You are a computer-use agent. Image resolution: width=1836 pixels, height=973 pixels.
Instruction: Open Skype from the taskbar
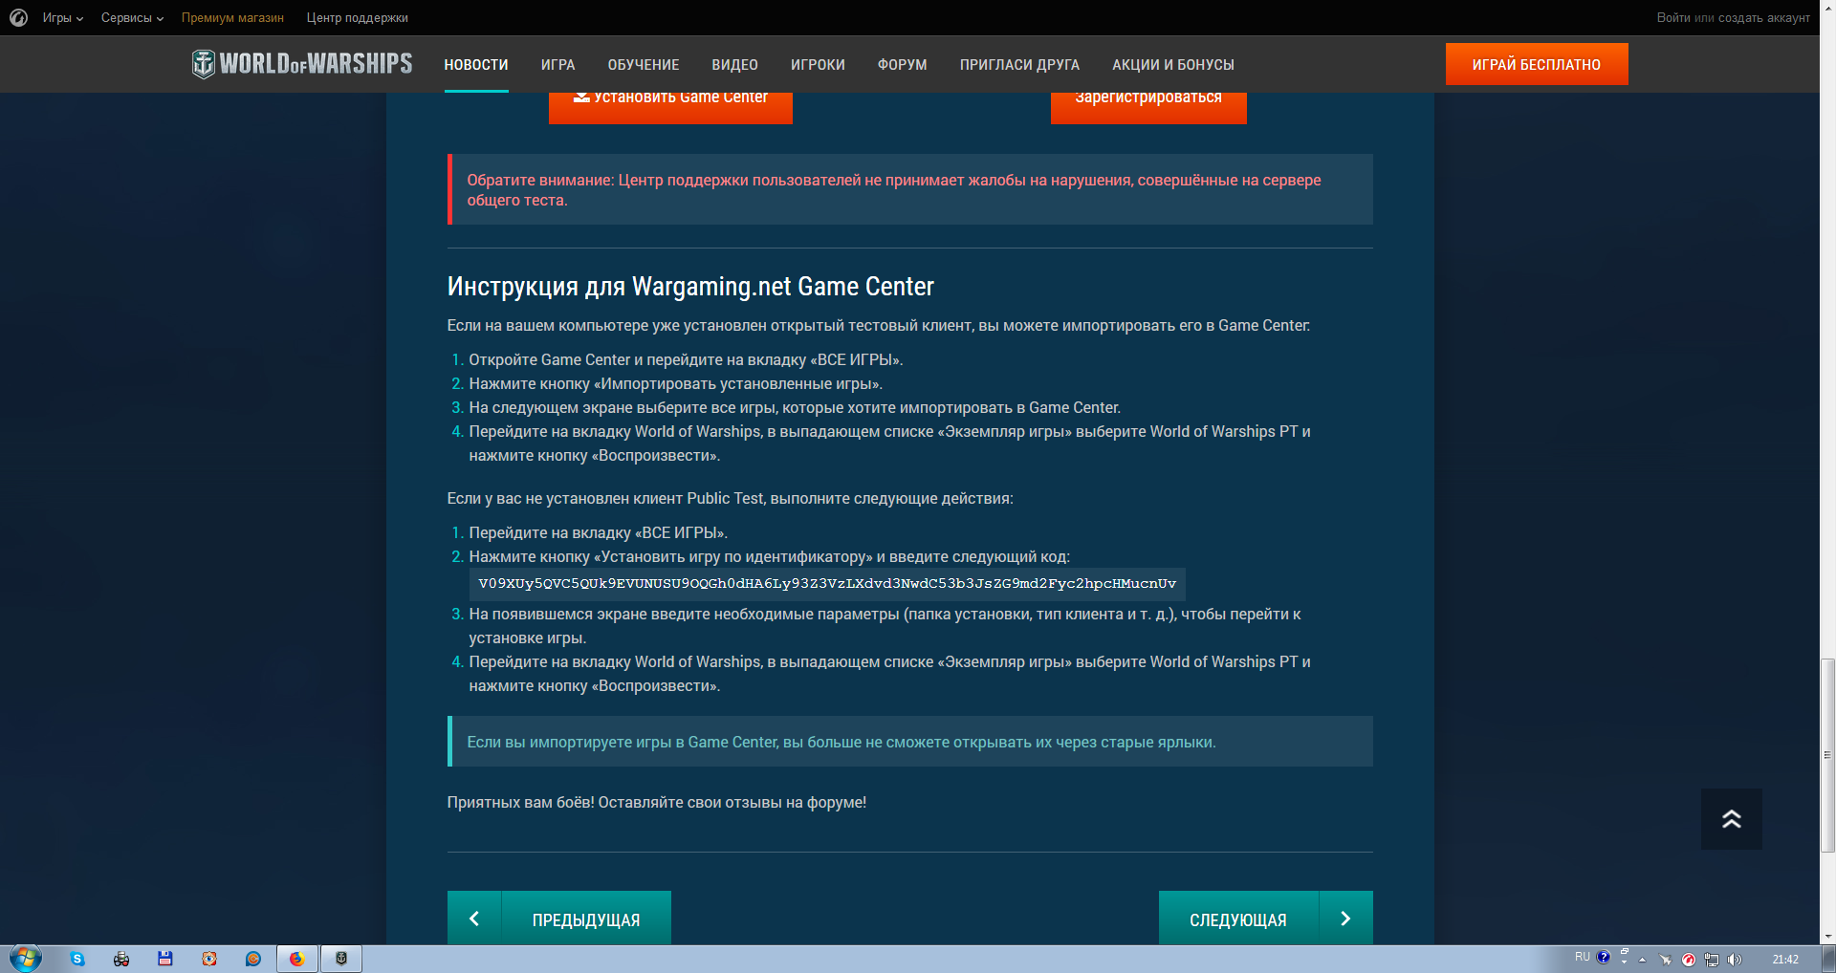(77, 959)
